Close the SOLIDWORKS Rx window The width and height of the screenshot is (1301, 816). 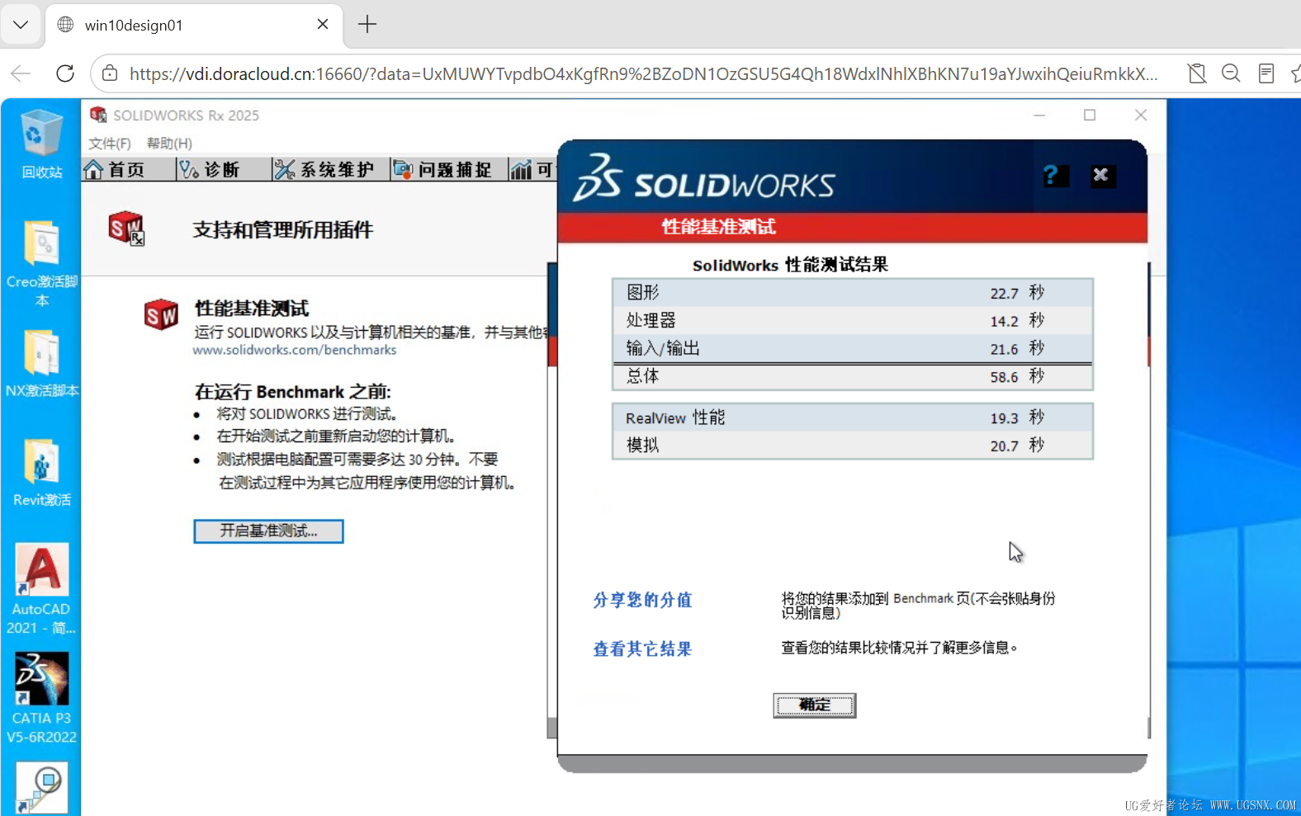[1141, 115]
